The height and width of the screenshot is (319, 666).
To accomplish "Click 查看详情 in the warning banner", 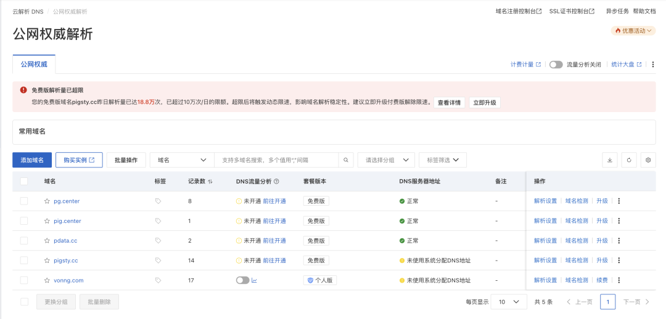I will click(x=450, y=103).
